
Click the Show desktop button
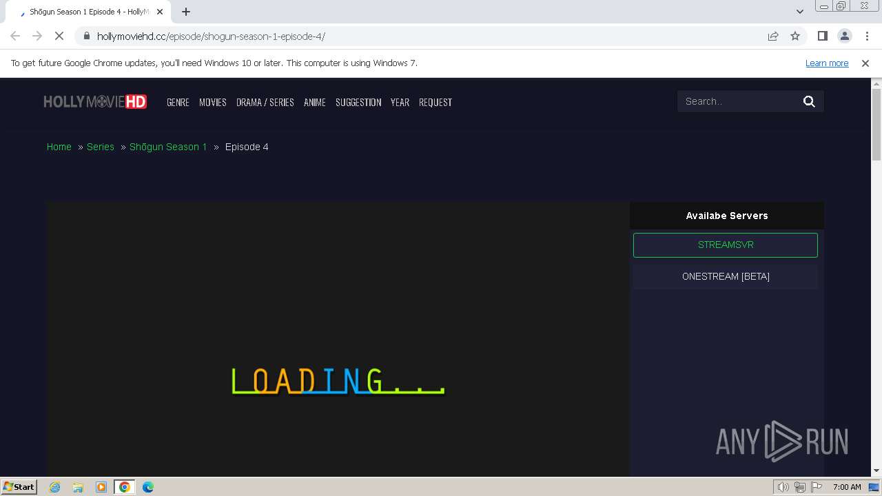[875, 487]
